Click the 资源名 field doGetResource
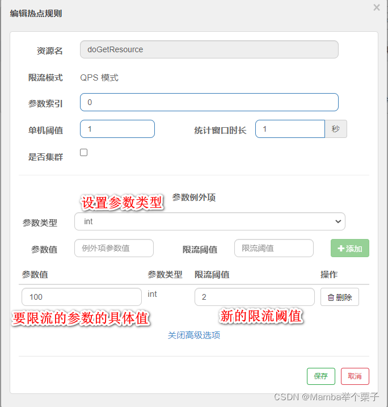The width and height of the screenshot is (388, 407). pos(209,49)
